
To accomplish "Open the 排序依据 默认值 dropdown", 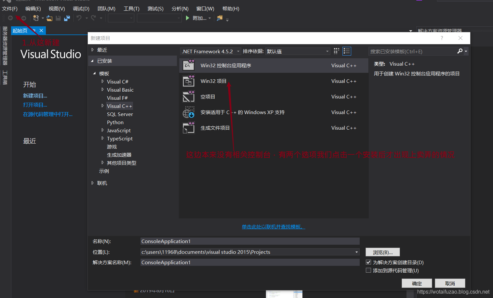I will coord(298,51).
